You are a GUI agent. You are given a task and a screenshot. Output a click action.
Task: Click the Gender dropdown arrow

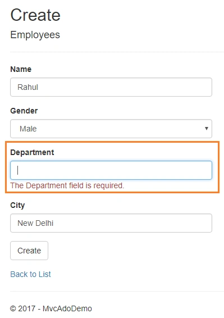click(207, 128)
